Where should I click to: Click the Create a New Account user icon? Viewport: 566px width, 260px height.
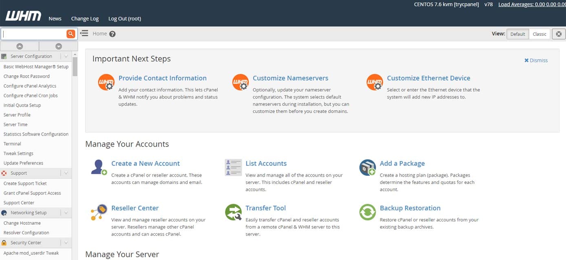[x=99, y=167]
